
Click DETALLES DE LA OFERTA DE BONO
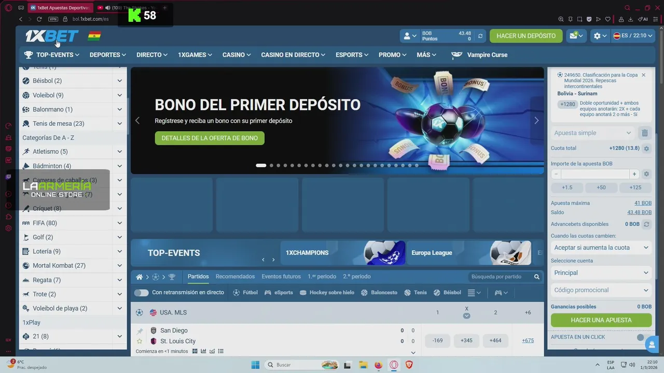click(x=210, y=138)
